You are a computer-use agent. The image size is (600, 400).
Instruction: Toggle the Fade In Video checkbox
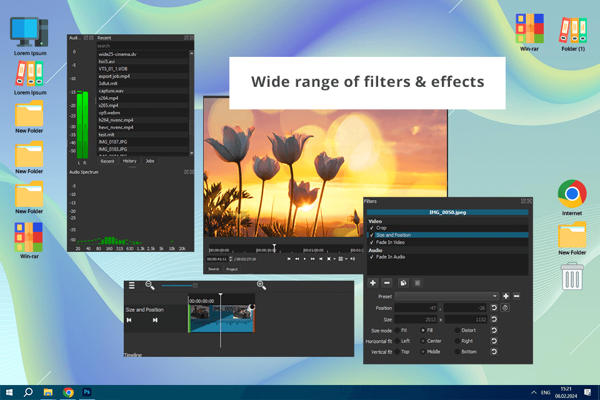tap(371, 242)
